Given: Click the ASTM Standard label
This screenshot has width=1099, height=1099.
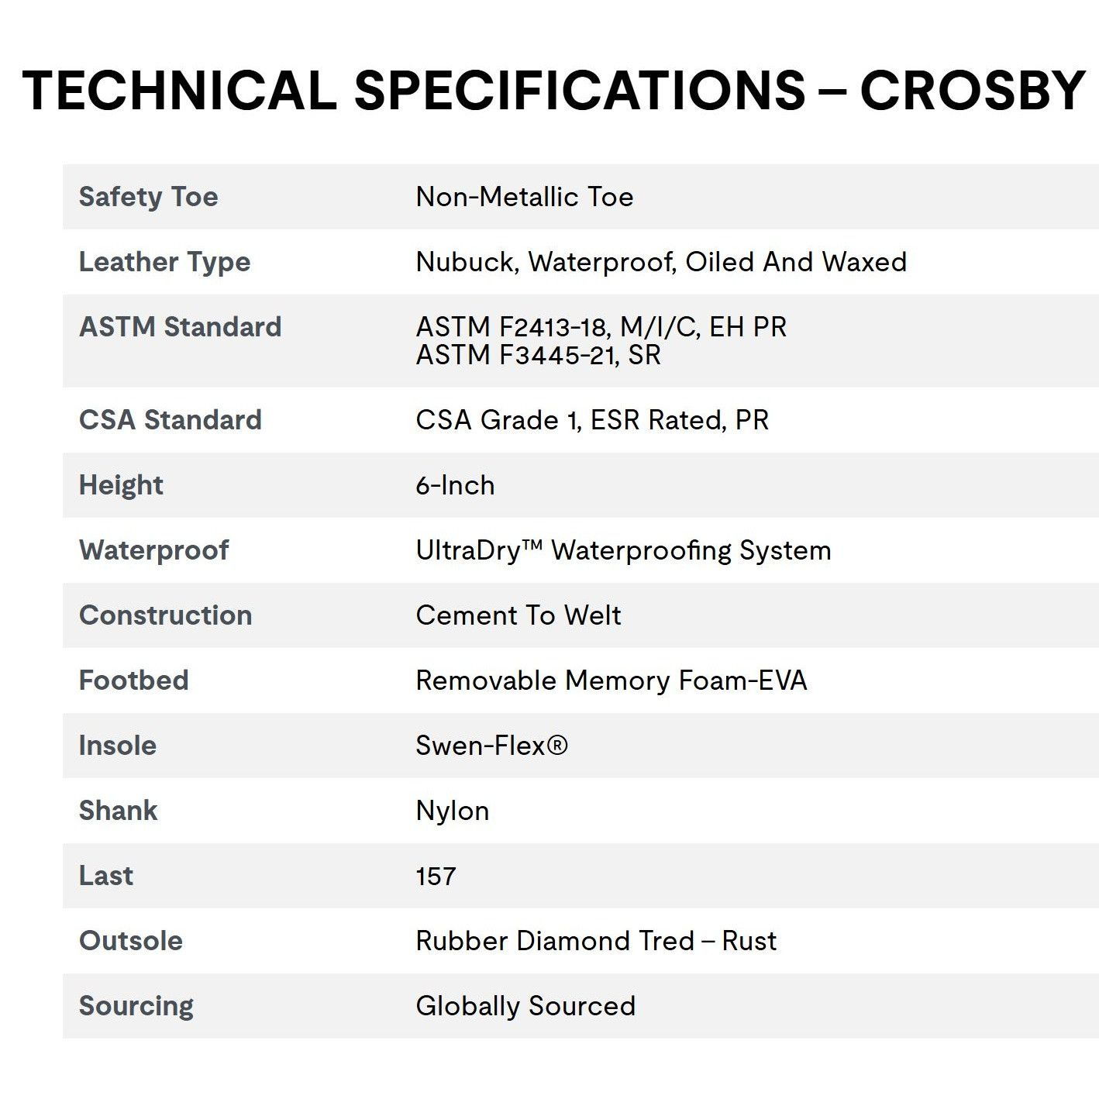Looking at the screenshot, I should click(180, 327).
